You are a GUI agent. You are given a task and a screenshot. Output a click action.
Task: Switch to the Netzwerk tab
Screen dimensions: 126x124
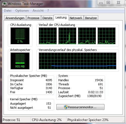[76, 18]
